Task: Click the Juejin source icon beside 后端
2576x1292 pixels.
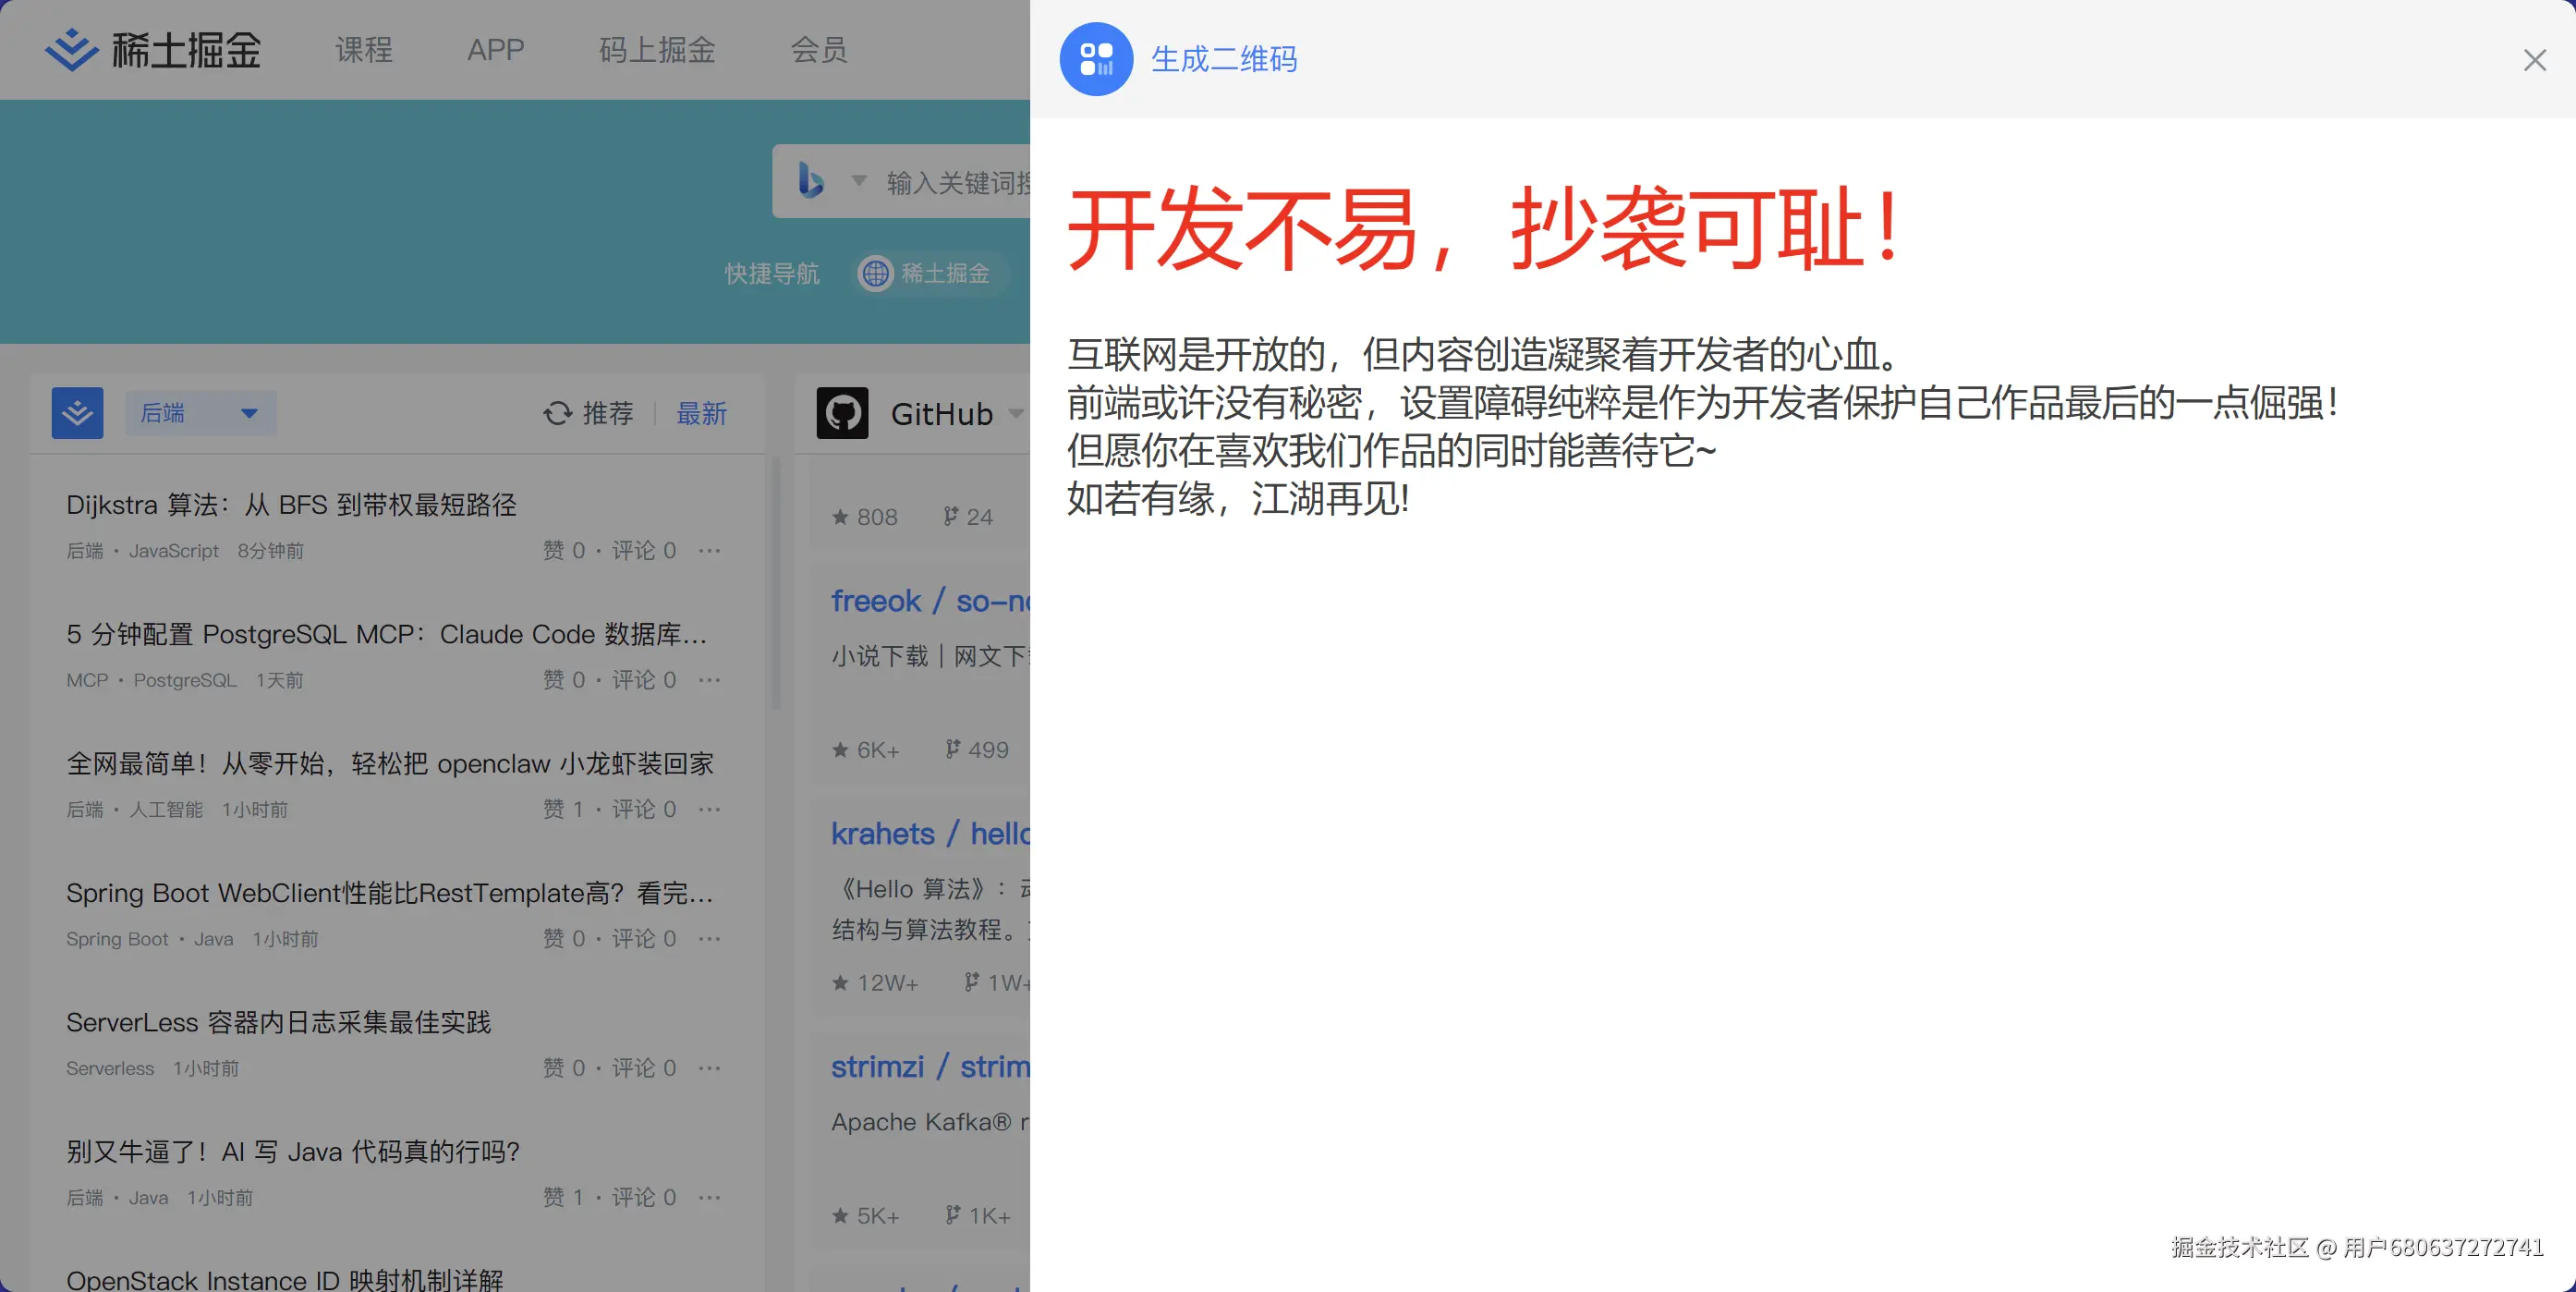Action: click(77, 413)
